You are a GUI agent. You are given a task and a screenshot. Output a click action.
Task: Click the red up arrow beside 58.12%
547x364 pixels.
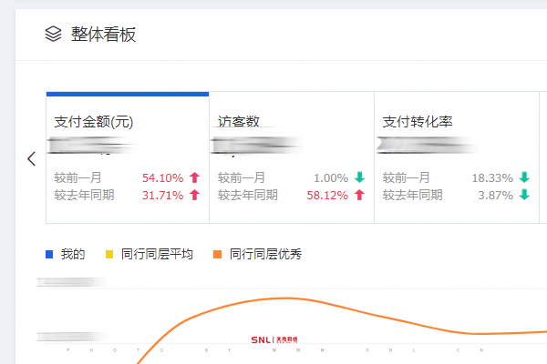(x=358, y=195)
